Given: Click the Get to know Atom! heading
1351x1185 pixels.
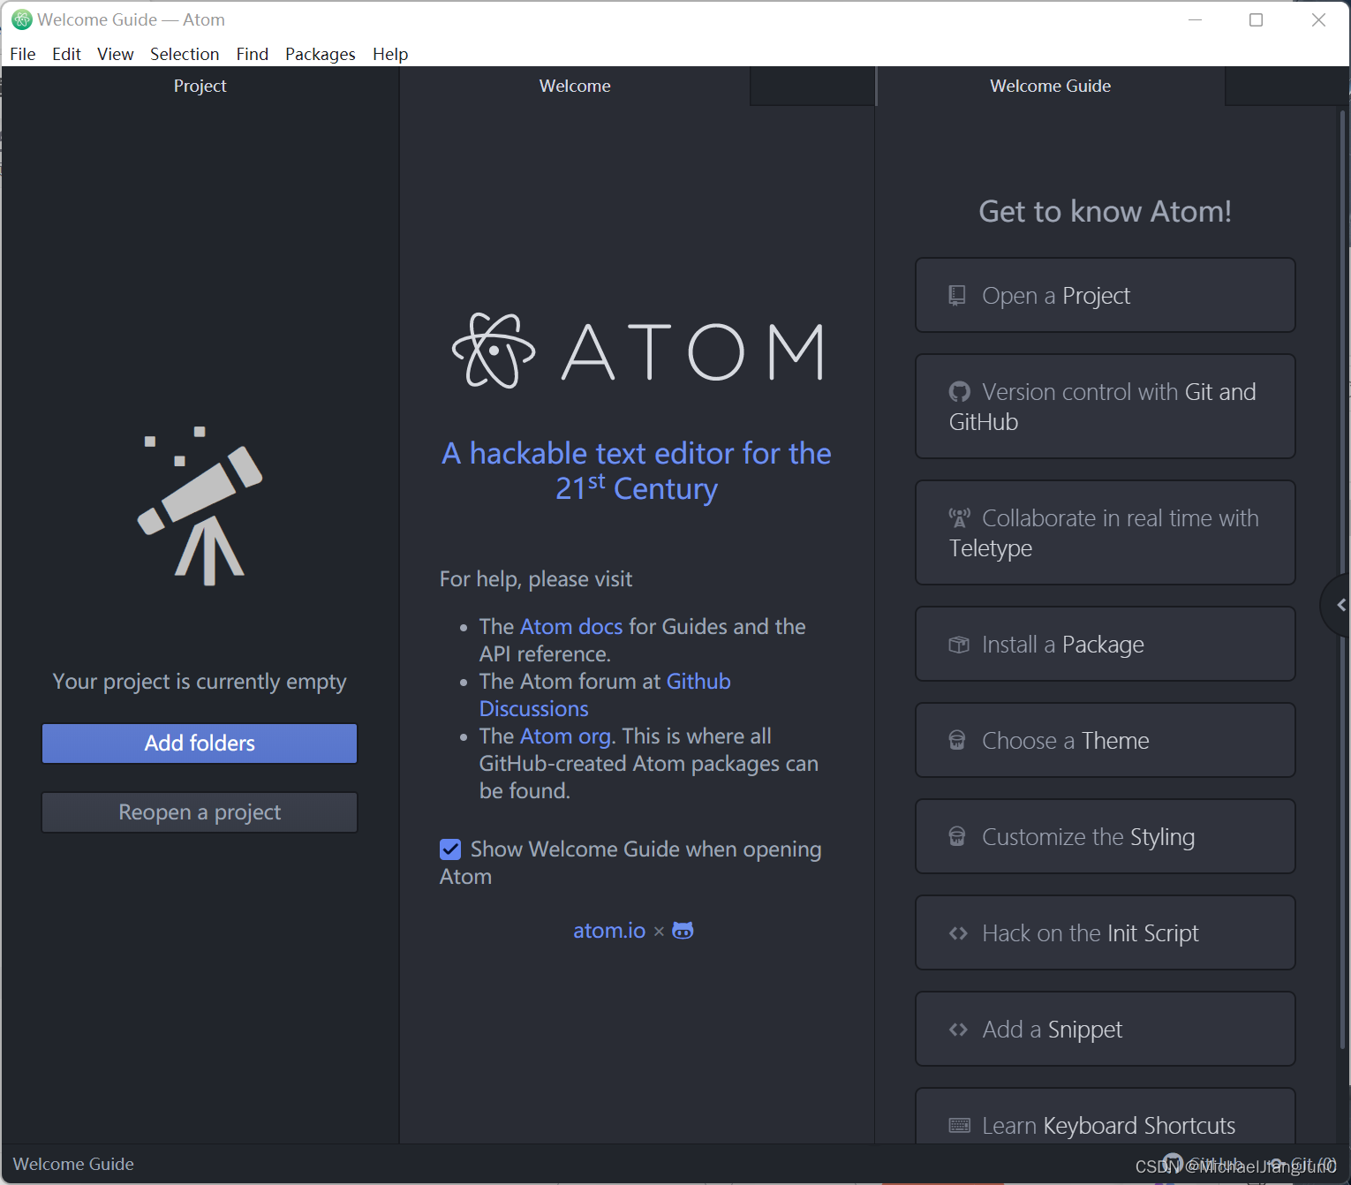Looking at the screenshot, I should [1106, 212].
